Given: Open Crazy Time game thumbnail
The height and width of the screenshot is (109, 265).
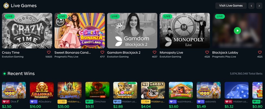Looking at the screenshot, I should pyautogui.click(x=27, y=31).
